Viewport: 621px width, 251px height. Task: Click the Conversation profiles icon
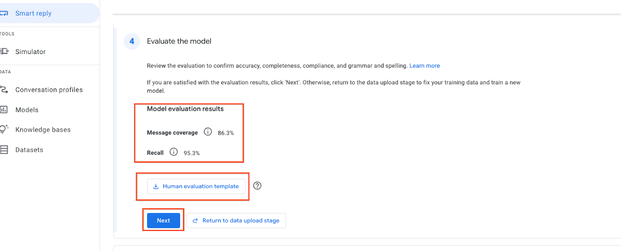pyautogui.click(x=4, y=89)
